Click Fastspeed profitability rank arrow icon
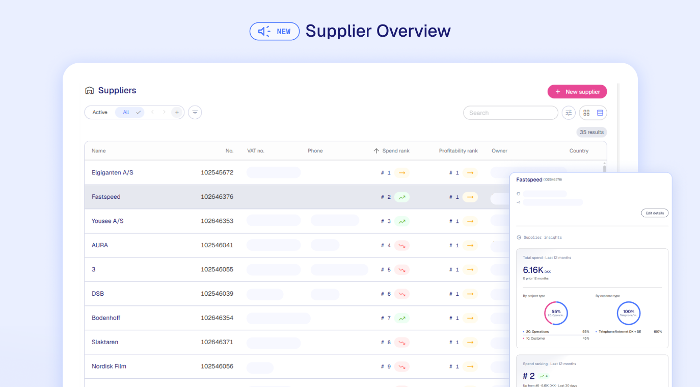The height and width of the screenshot is (387, 700). (x=470, y=197)
